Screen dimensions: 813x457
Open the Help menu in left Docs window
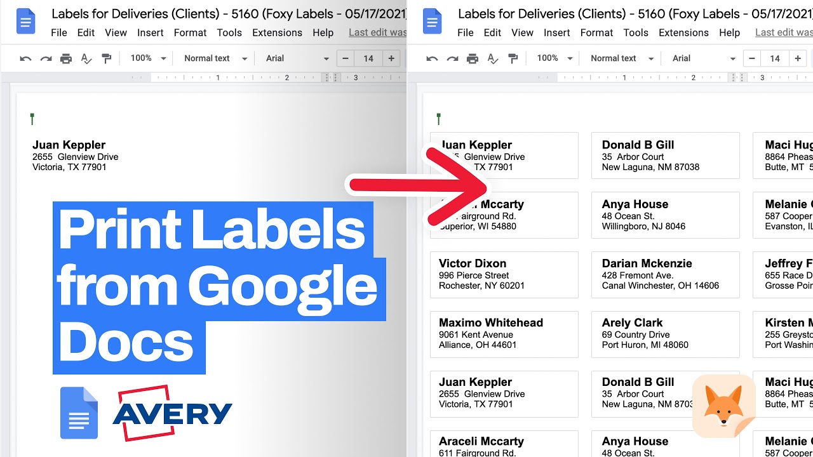(x=323, y=32)
